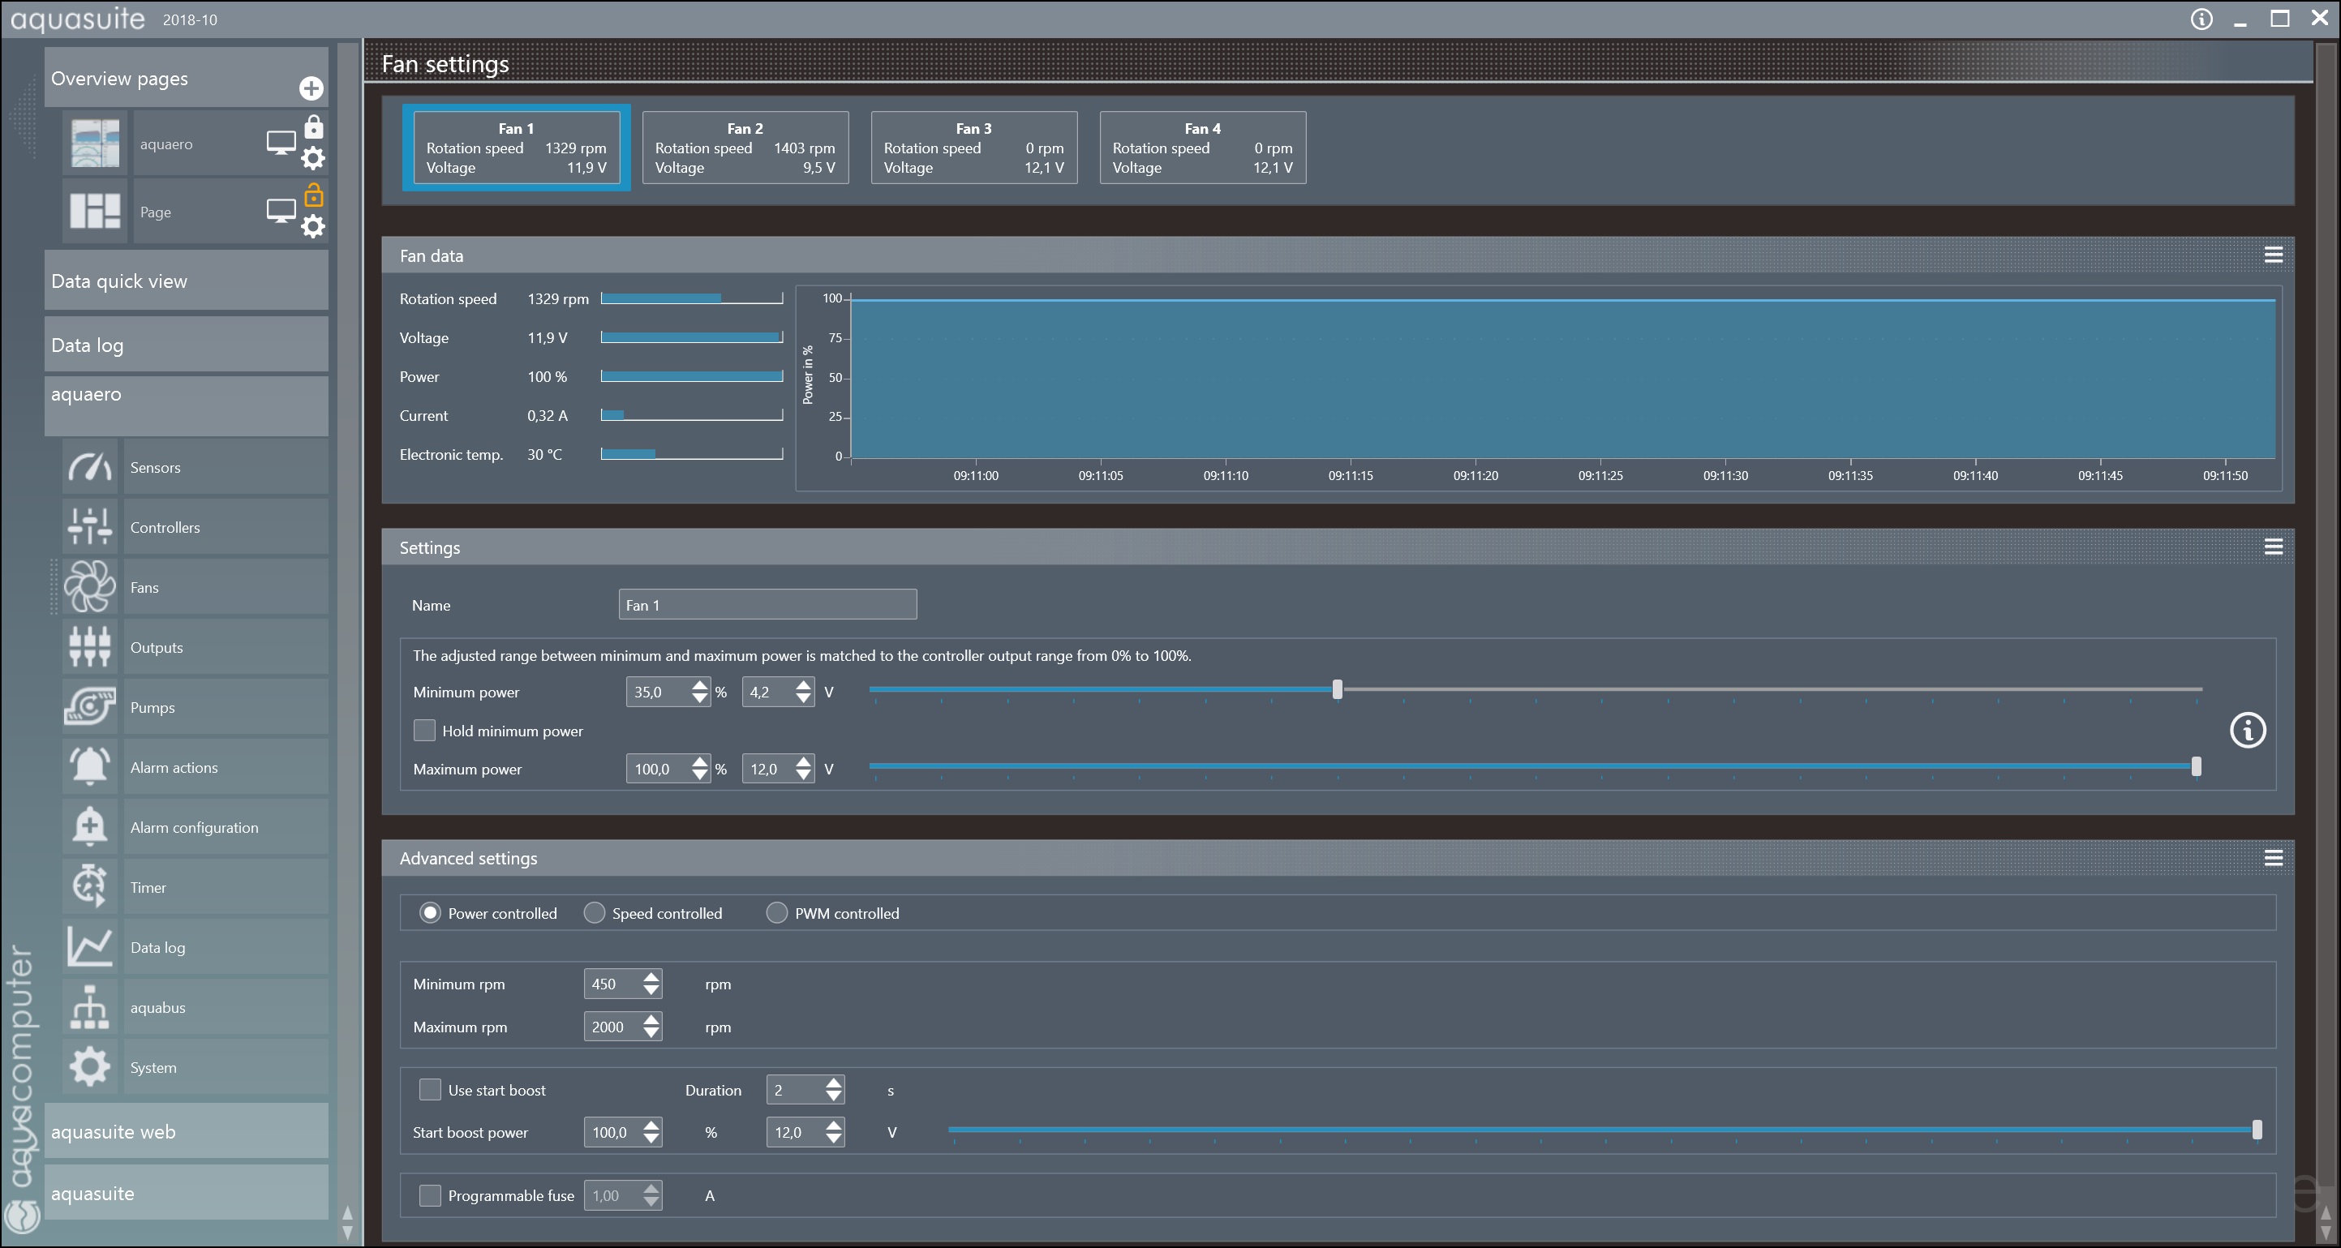Image resolution: width=2341 pixels, height=1248 pixels.
Task: Check the Use start boost option
Action: 430,1089
